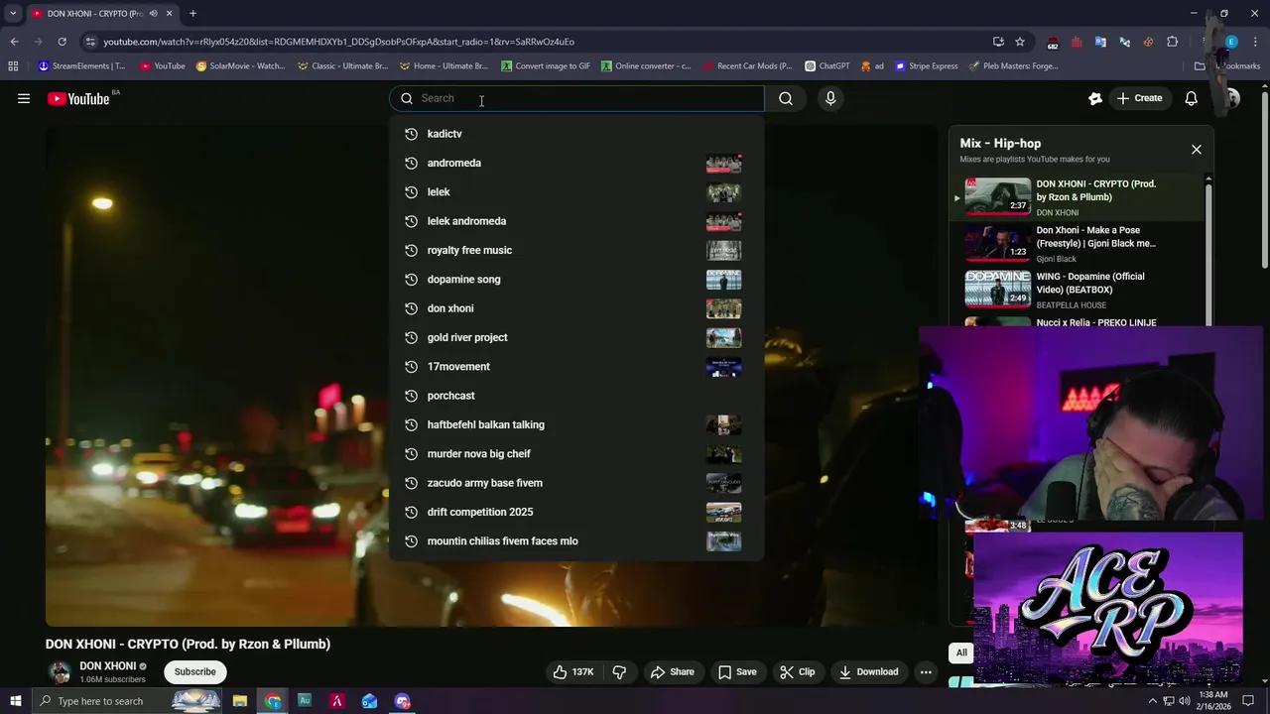The height and width of the screenshot is (714, 1270).
Task: Open ChatGPT bookmark
Action: click(826, 66)
